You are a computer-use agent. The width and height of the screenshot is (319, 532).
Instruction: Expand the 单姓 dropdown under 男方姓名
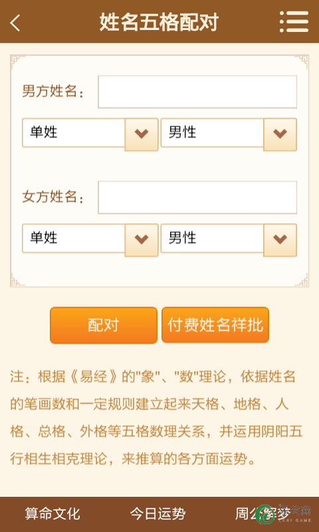tap(90, 133)
